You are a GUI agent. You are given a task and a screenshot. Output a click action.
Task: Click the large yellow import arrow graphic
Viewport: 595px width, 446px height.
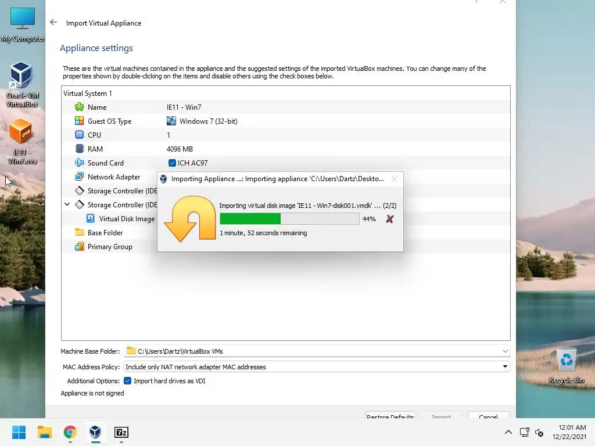click(190, 218)
